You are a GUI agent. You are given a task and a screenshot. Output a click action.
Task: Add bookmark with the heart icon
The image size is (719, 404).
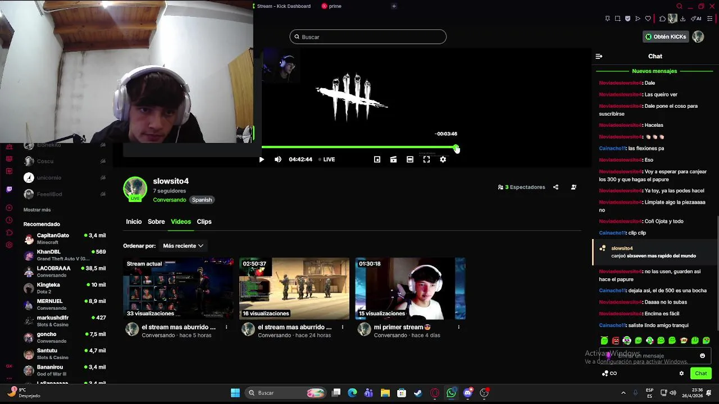pyautogui.click(x=648, y=19)
